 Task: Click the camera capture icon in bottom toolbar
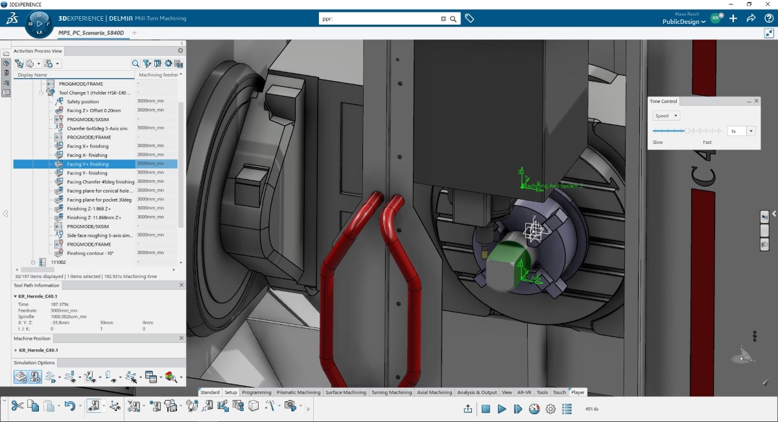tap(290, 406)
